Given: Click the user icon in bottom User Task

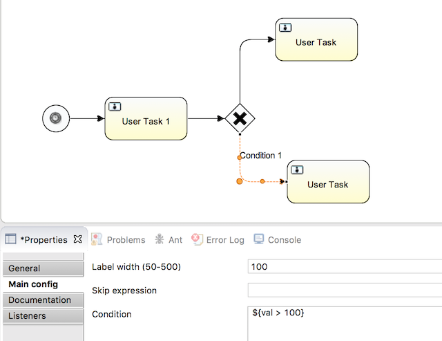Looking at the screenshot, I should 298,169.
